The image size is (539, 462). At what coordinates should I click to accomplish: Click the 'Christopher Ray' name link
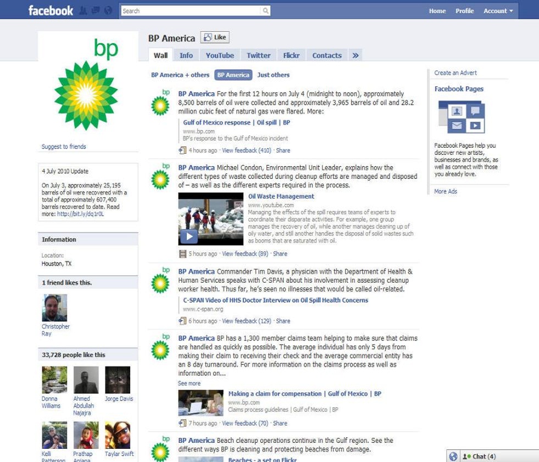pyautogui.click(x=55, y=330)
